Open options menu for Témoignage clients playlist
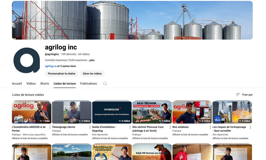The height and width of the screenshot is (160, 266). tap(90, 127)
